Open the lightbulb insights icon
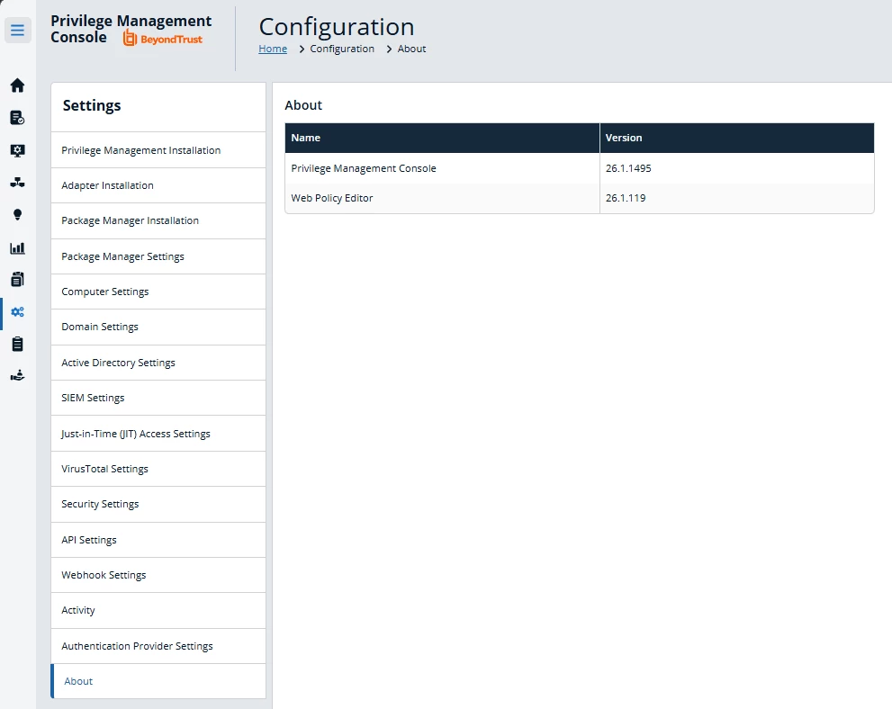892x709 pixels. click(18, 215)
